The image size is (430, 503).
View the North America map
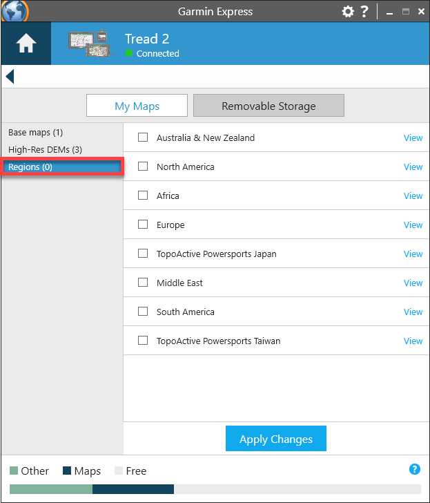pos(413,167)
